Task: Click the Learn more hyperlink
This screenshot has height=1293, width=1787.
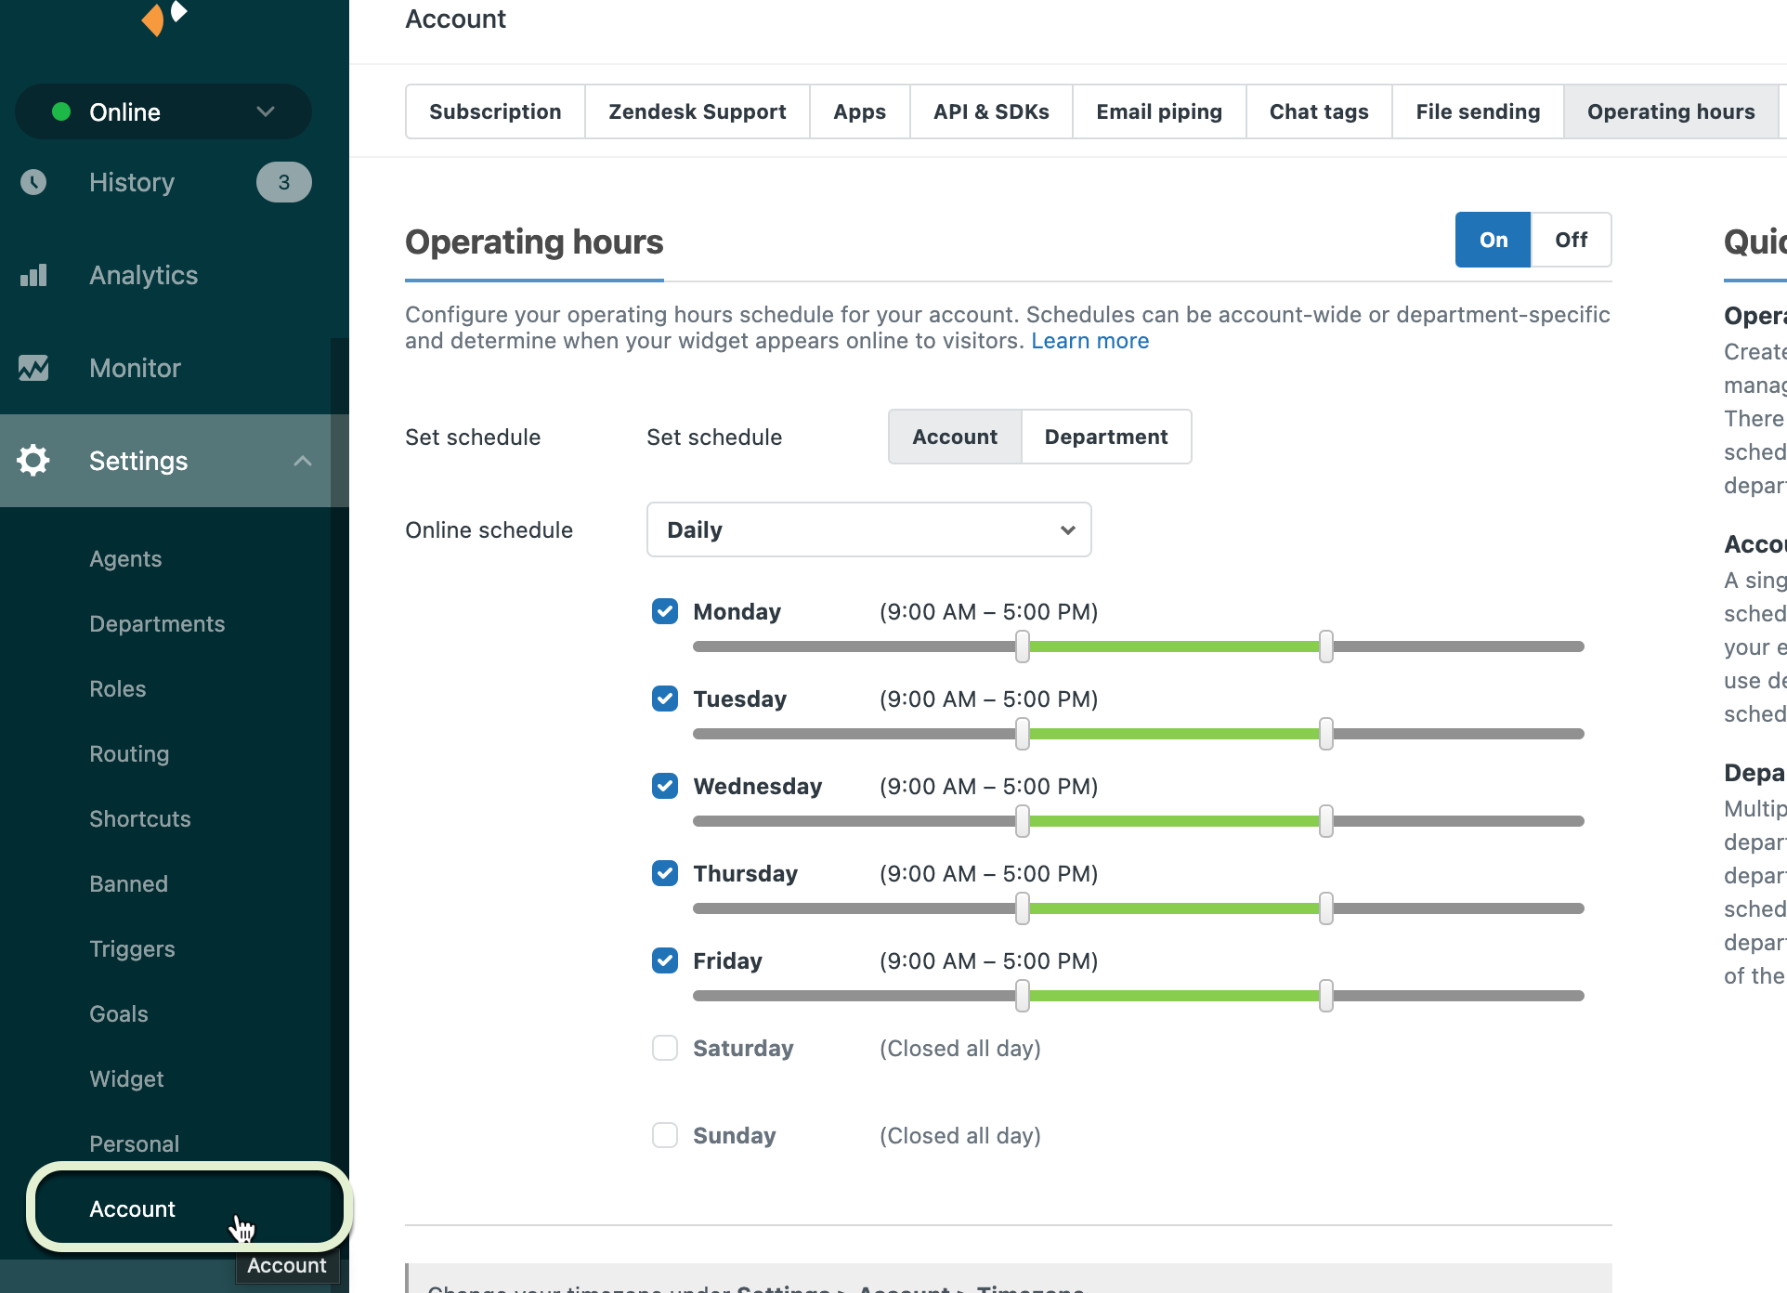Action: [x=1088, y=340]
